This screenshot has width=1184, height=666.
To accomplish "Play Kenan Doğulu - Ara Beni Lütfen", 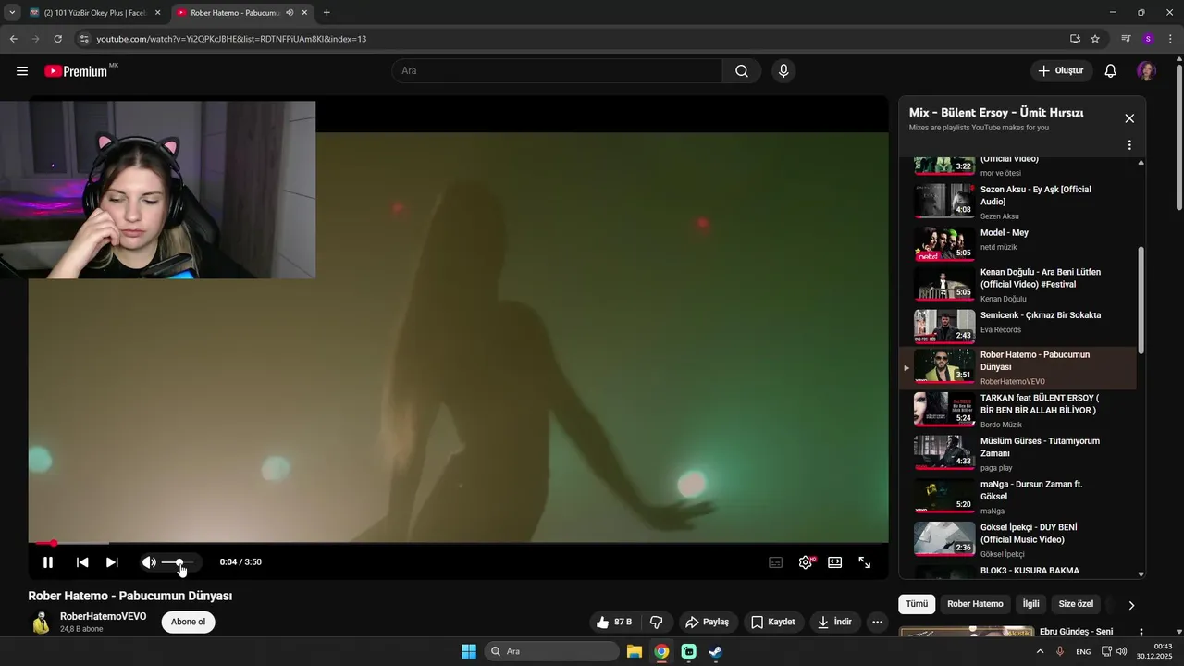I will 1017,286.
